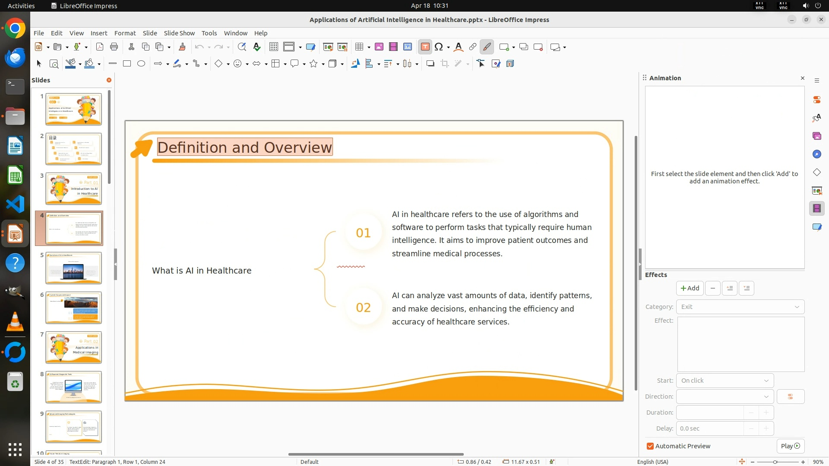Image resolution: width=829 pixels, height=466 pixels.
Task: Open the Insert Table dropdown arrow
Action: click(369, 47)
